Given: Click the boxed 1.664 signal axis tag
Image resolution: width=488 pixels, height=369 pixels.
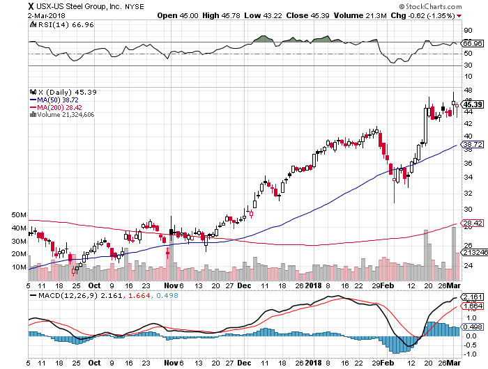Looking at the screenshot, I should pos(473,306).
